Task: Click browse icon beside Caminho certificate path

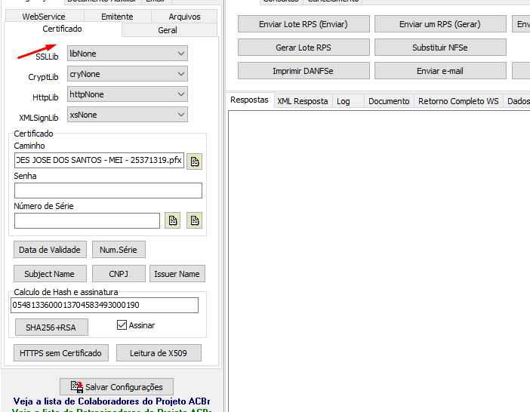Action: [x=194, y=161]
